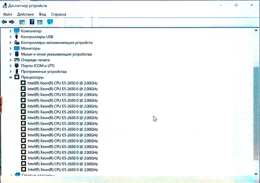Expand Контроллеры запоминающих устройств node
Viewport: 260px width, 183px height.
pyautogui.click(x=10, y=43)
